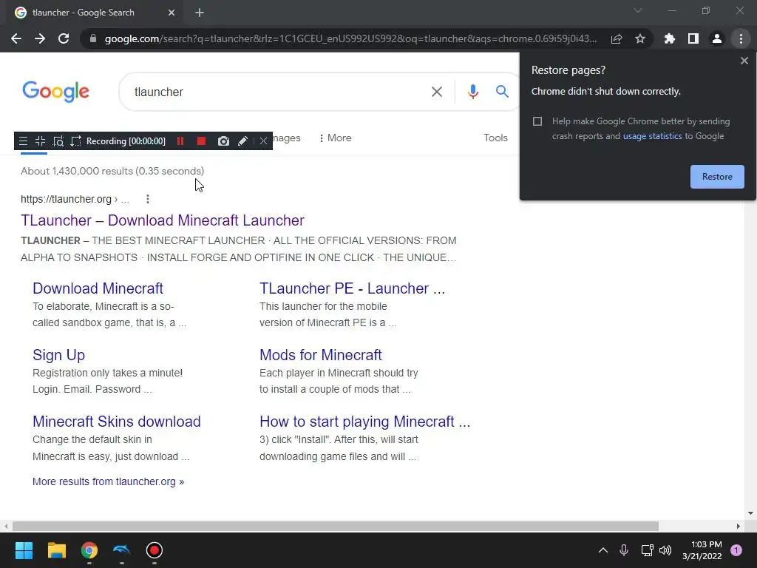Click the region select icon on recording bar

tap(76, 141)
